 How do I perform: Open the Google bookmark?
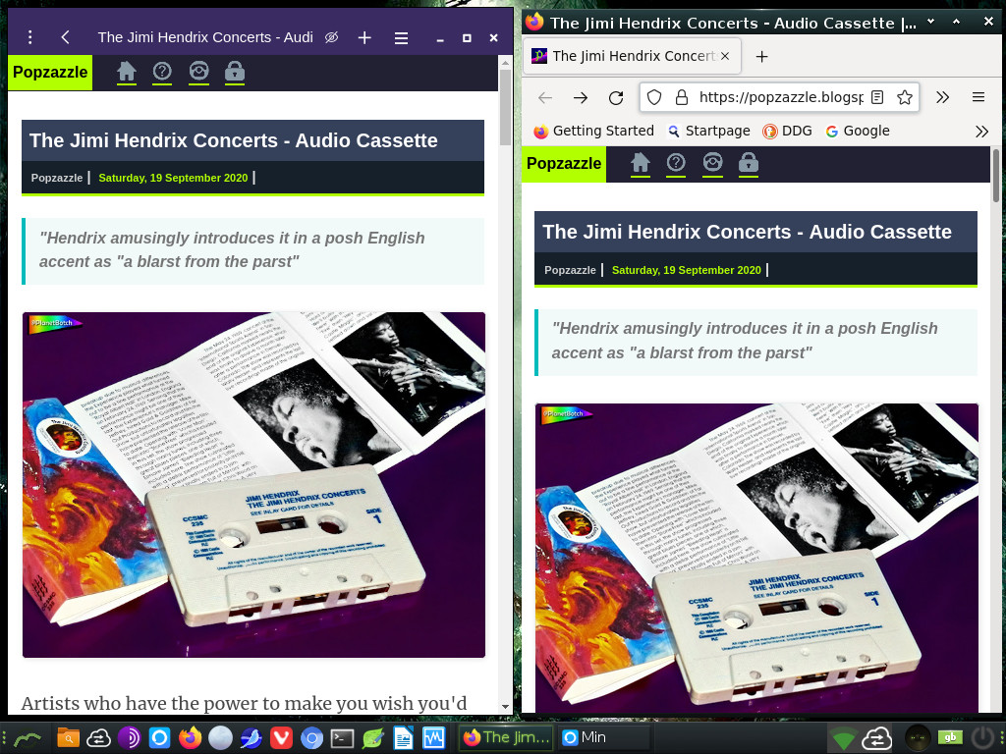click(x=858, y=131)
